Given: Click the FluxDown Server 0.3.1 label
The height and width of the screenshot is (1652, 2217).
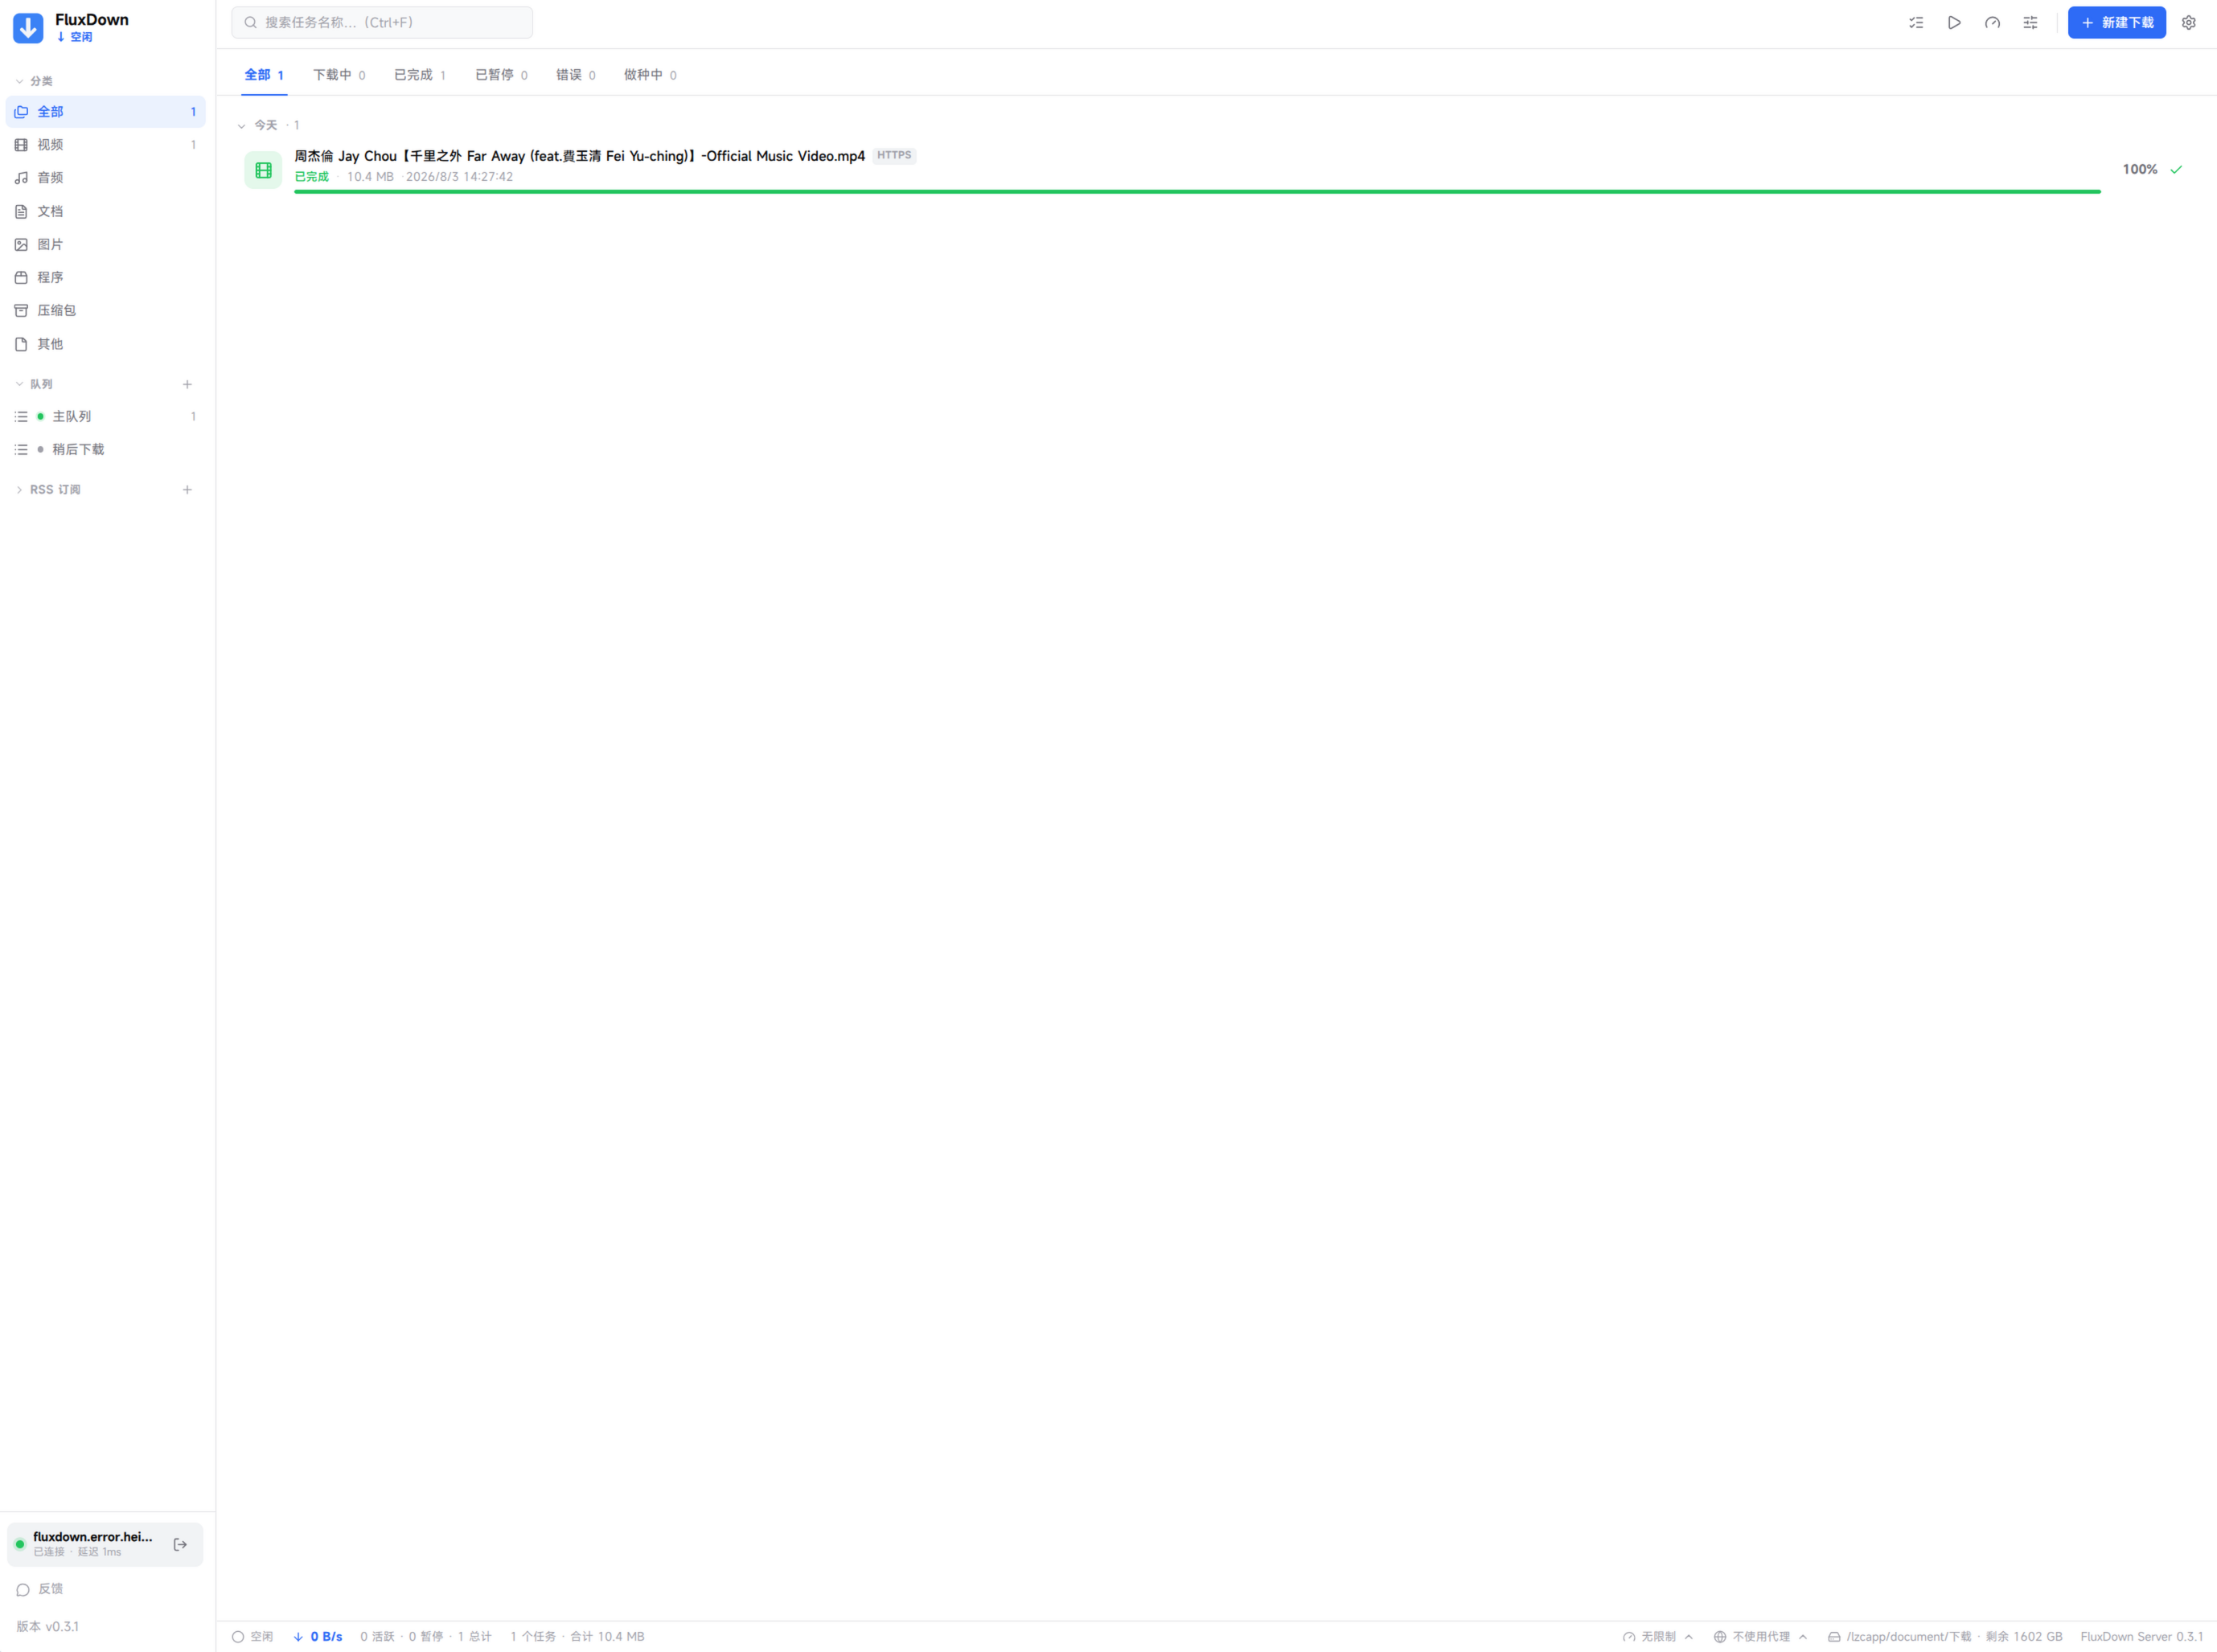Looking at the screenshot, I should [2142, 1636].
